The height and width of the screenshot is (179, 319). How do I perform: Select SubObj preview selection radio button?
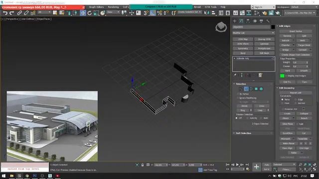click(x=248, y=118)
